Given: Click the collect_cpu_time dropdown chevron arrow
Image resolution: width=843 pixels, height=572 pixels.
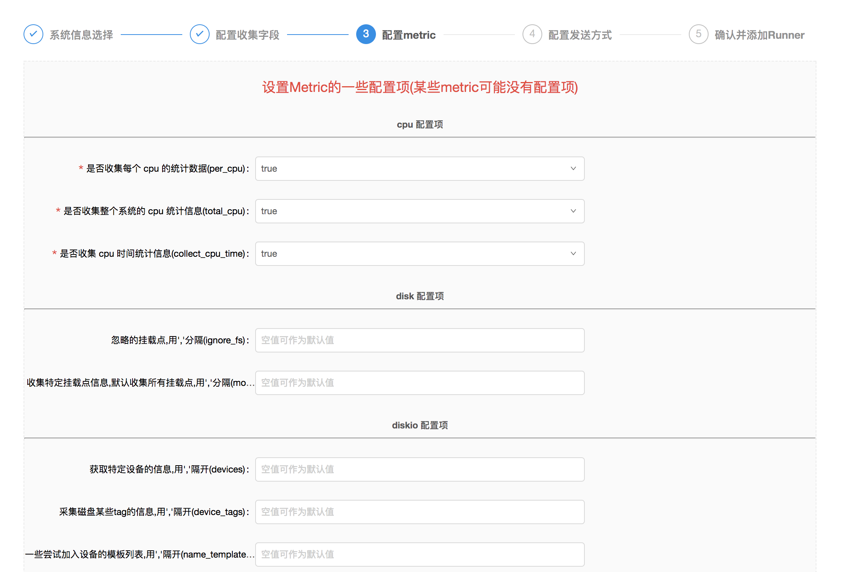Looking at the screenshot, I should pyautogui.click(x=573, y=254).
